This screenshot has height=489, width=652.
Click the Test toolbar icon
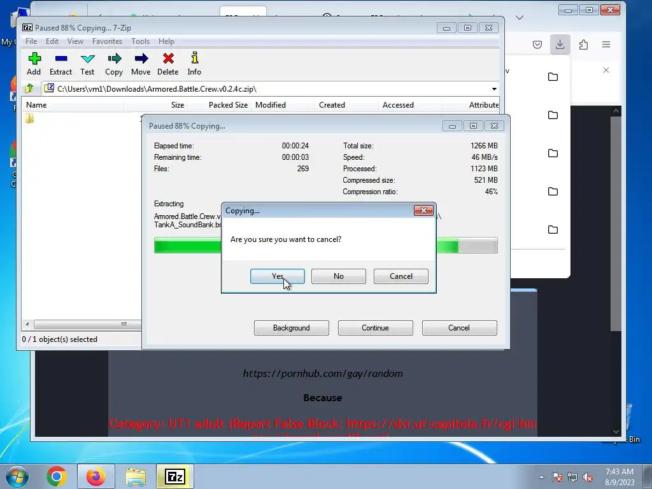coord(87,64)
